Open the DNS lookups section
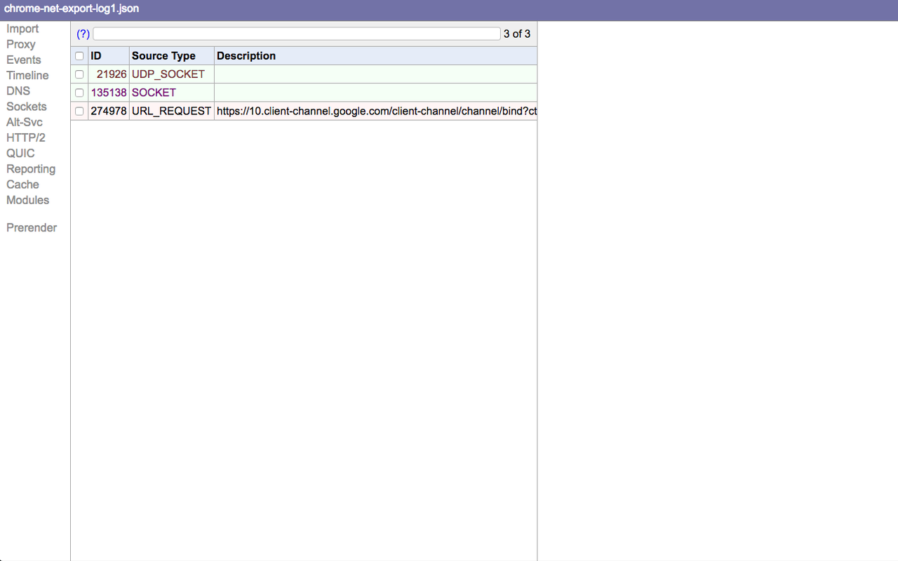Image resolution: width=898 pixels, height=561 pixels. pyautogui.click(x=18, y=90)
